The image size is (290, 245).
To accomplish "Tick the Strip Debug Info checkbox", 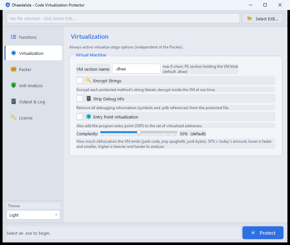I will click(x=80, y=98).
